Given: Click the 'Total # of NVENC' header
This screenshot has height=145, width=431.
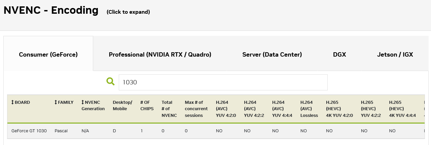Looking at the screenshot, I should click(167, 109).
